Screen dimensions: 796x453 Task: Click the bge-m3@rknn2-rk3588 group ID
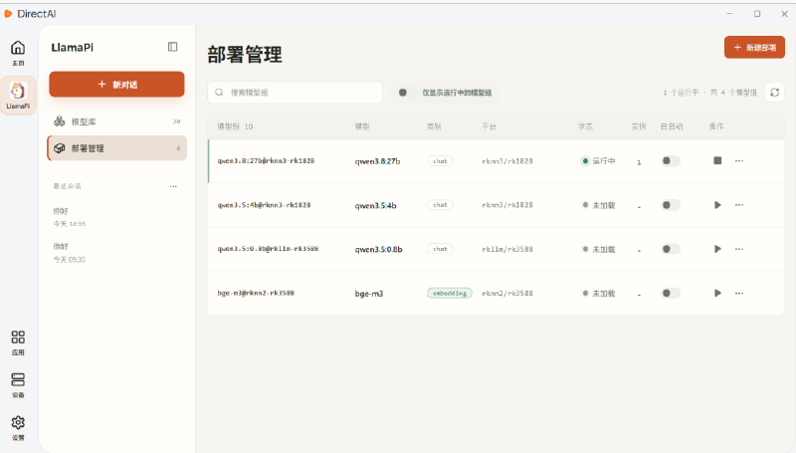(256, 293)
